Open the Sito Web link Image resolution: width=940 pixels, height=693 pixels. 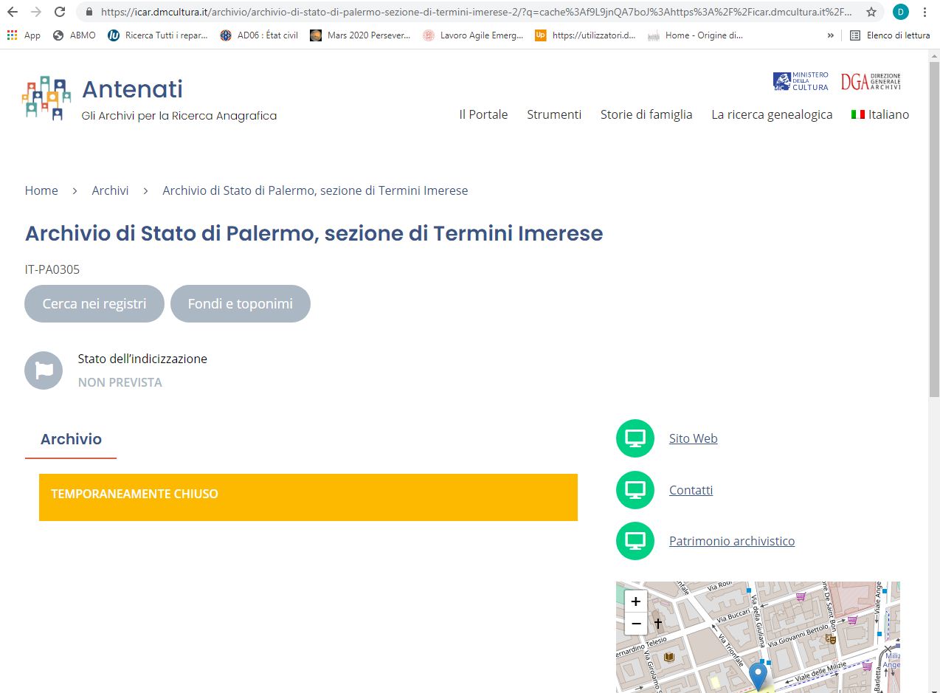(x=694, y=438)
